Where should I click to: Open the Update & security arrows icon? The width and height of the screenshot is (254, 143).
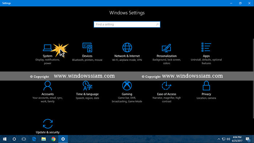coord(48,124)
